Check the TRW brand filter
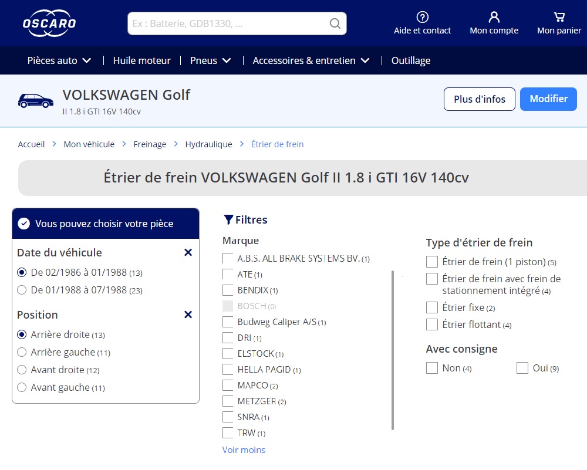 [x=228, y=433]
